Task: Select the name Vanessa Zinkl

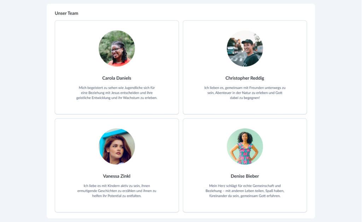Action: (x=117, y=176)
